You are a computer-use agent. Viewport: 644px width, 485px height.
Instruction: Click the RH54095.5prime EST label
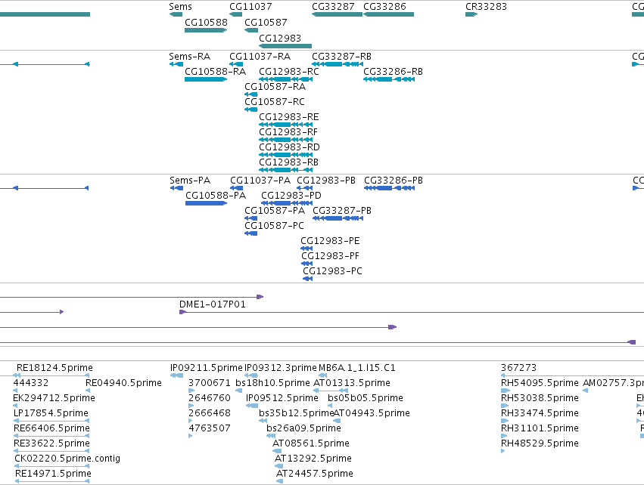coord(540,383)
